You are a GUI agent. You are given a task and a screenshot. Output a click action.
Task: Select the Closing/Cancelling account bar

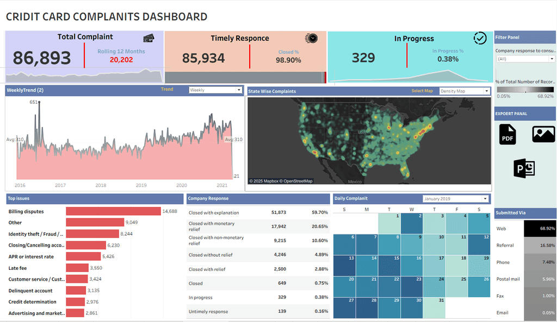86,245
